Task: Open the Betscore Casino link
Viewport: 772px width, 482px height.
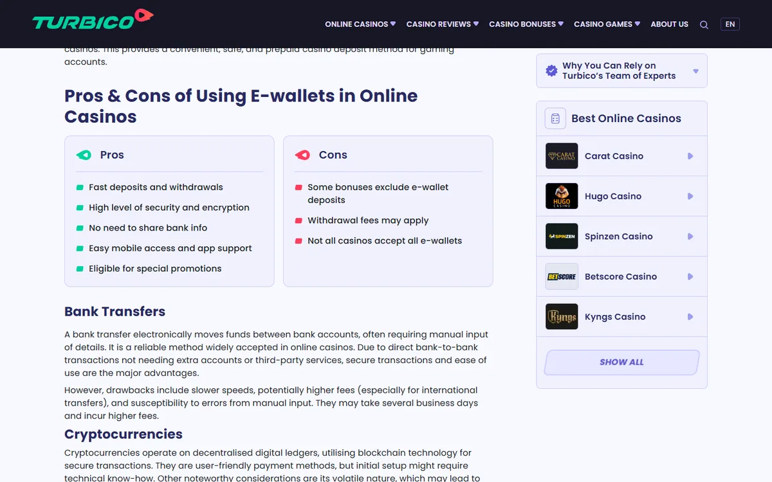Action: (621, 276)
